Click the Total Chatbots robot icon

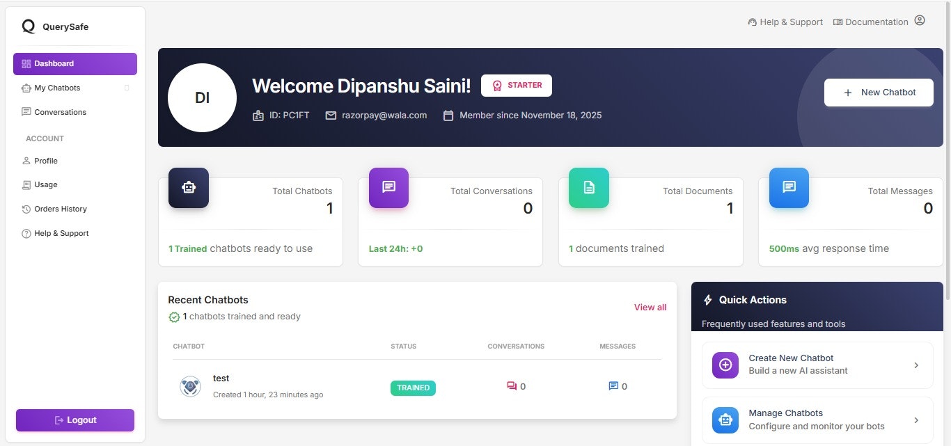click(x=188, y=188)
